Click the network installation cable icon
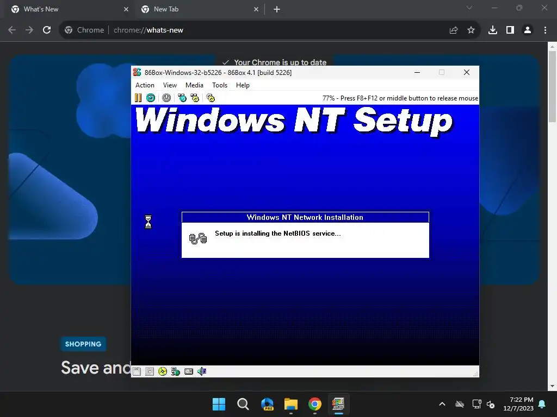Screen dimensions: 557x417 click(198, 238)
